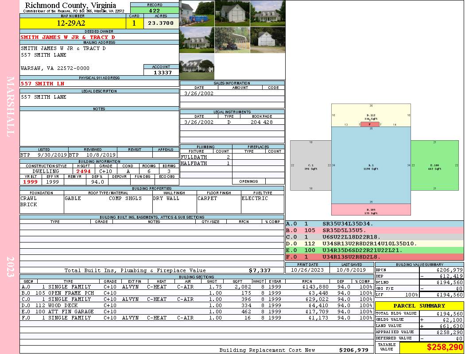Click the pink B.105 porch sketch block
The height and width of the screenshot is (354, 465).
click(x=371, y=209)
